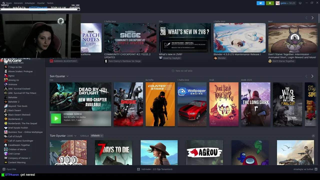Click 7 Days to Die sidebar icon
Viewport: 320px width, 180px height.
tap(6, 67)
